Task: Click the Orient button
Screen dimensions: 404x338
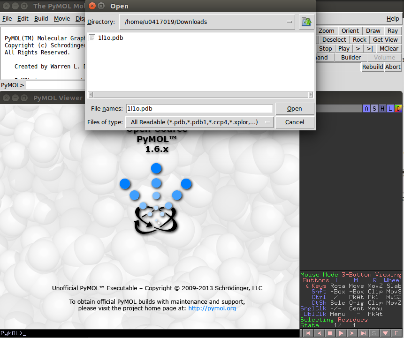Action: (x=350, y=31)
